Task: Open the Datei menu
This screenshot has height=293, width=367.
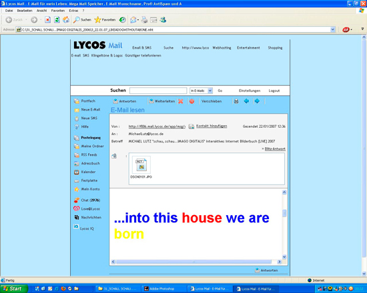Action: 9,11
